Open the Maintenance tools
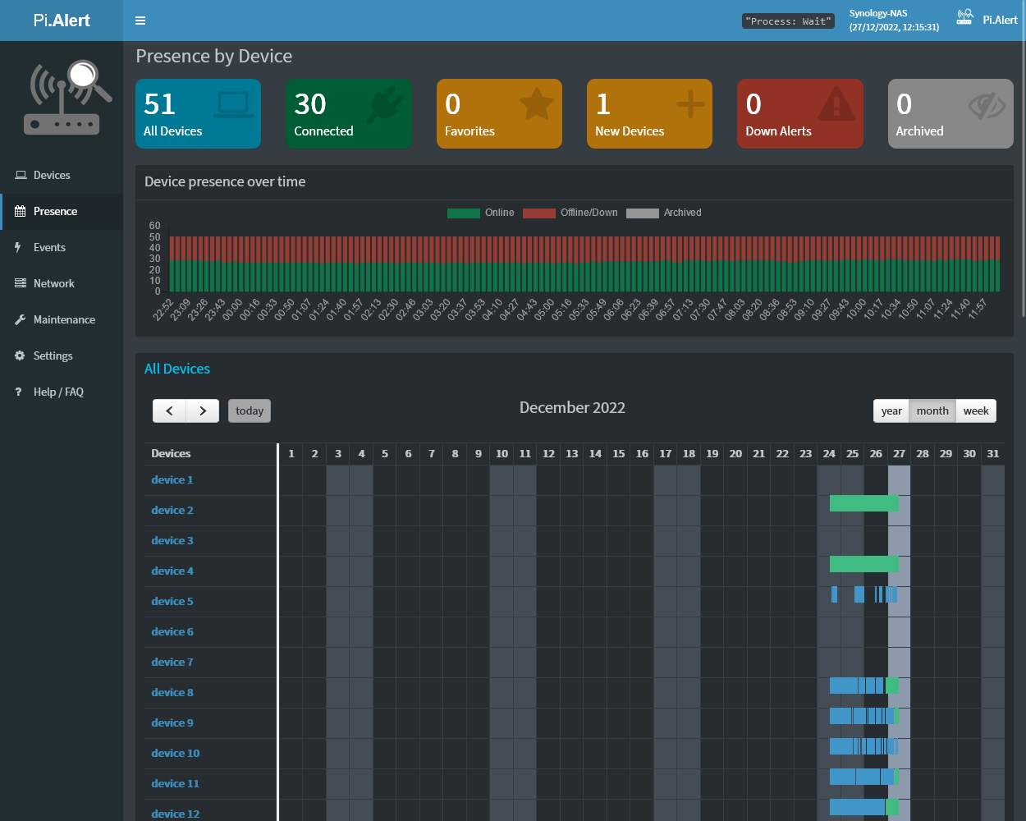1026x821 pixels. click(65, 319)
